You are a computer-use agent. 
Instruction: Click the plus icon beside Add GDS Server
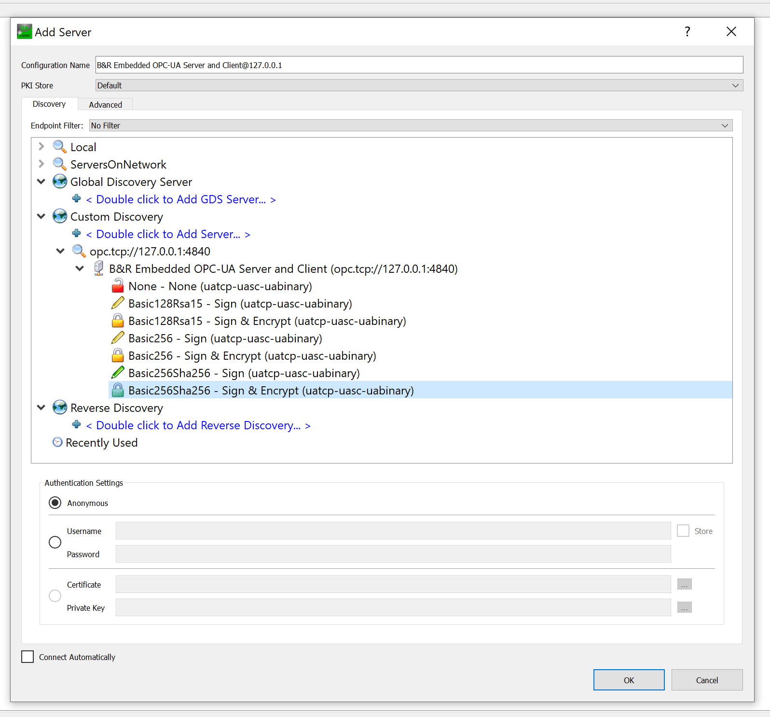tap(76, 198)
